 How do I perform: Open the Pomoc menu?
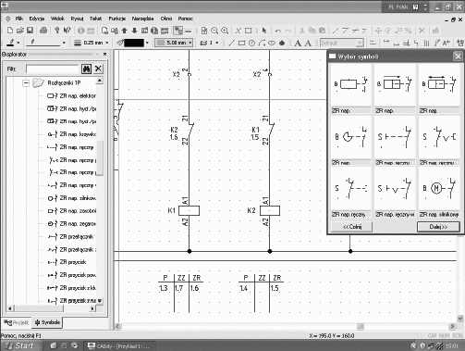click(185, 19)
